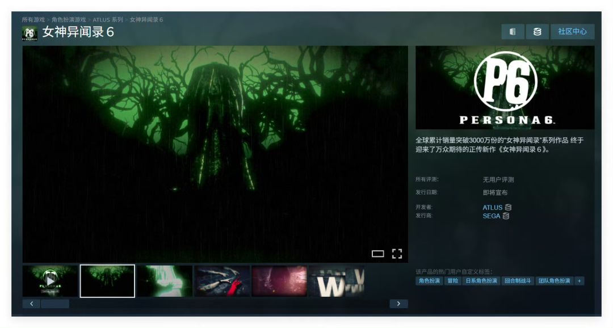Click the Persona 6 logo next to the title

[30, 33]
